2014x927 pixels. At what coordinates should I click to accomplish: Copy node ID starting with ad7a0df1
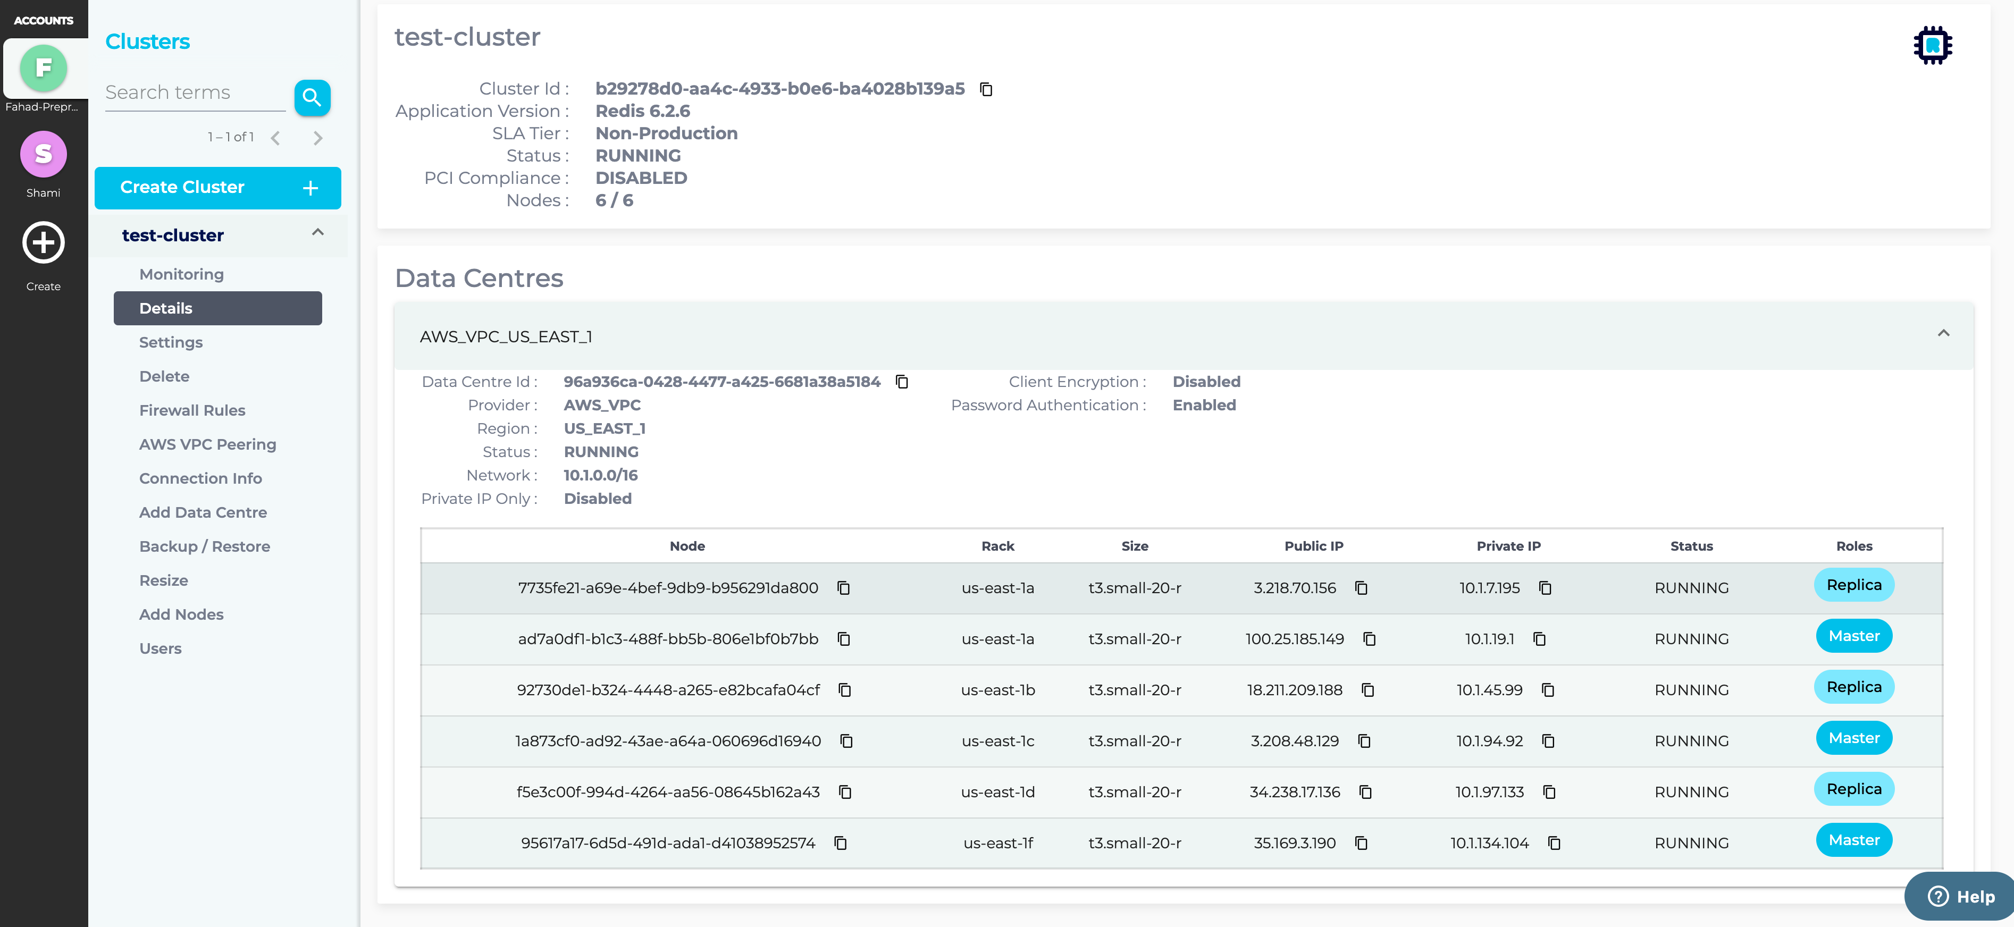(x=844, y=638)
